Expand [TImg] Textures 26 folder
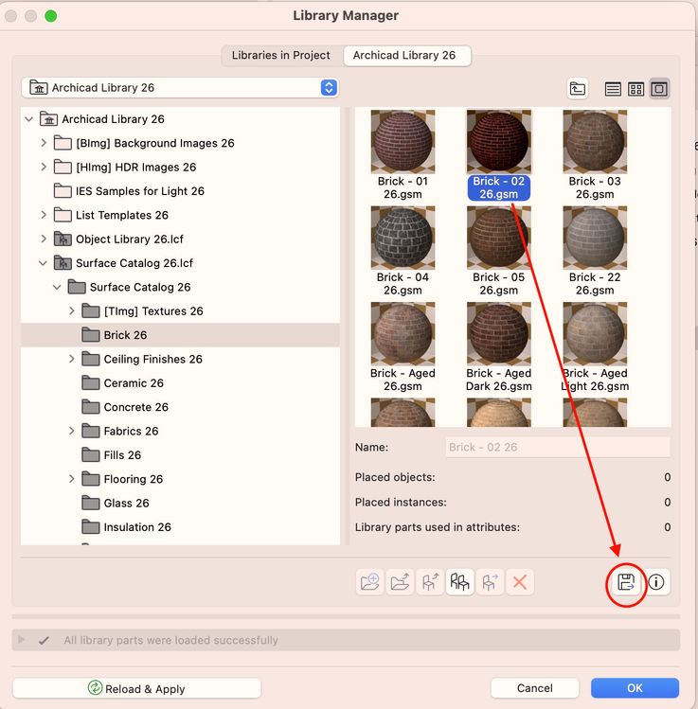This screenshot has width=698, height=709. 71,310
